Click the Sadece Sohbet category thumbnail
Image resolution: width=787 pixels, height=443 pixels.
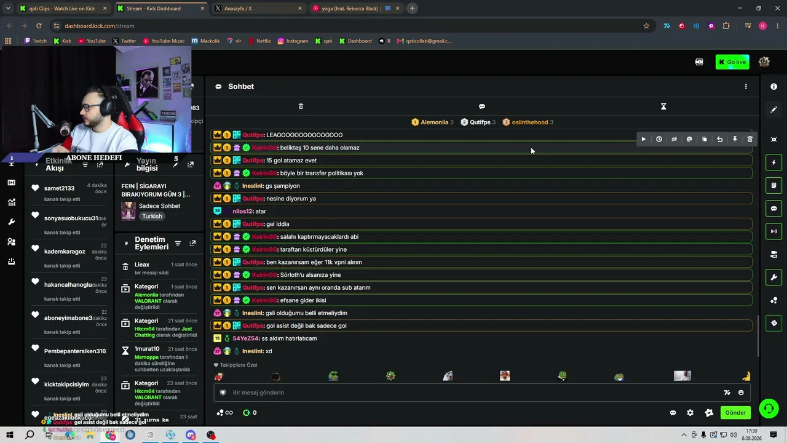[128, 210]
